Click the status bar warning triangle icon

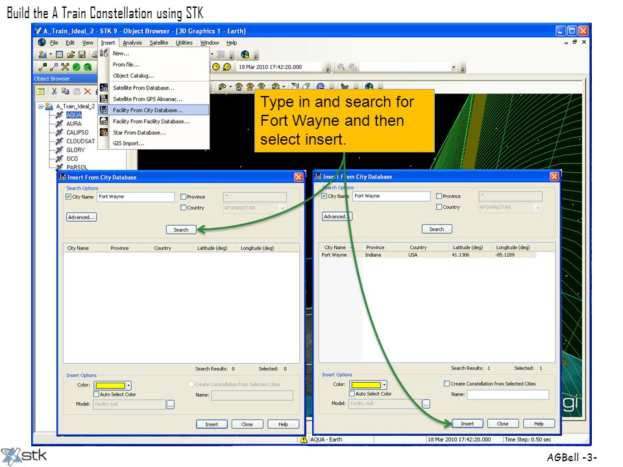(304, 440)
